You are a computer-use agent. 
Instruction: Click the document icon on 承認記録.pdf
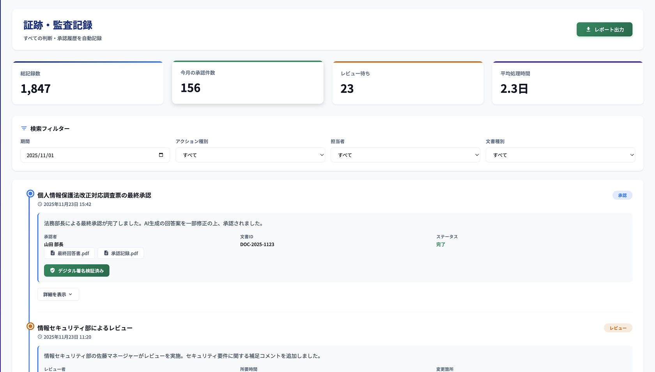pyautogui.click(x=105, y=253)
